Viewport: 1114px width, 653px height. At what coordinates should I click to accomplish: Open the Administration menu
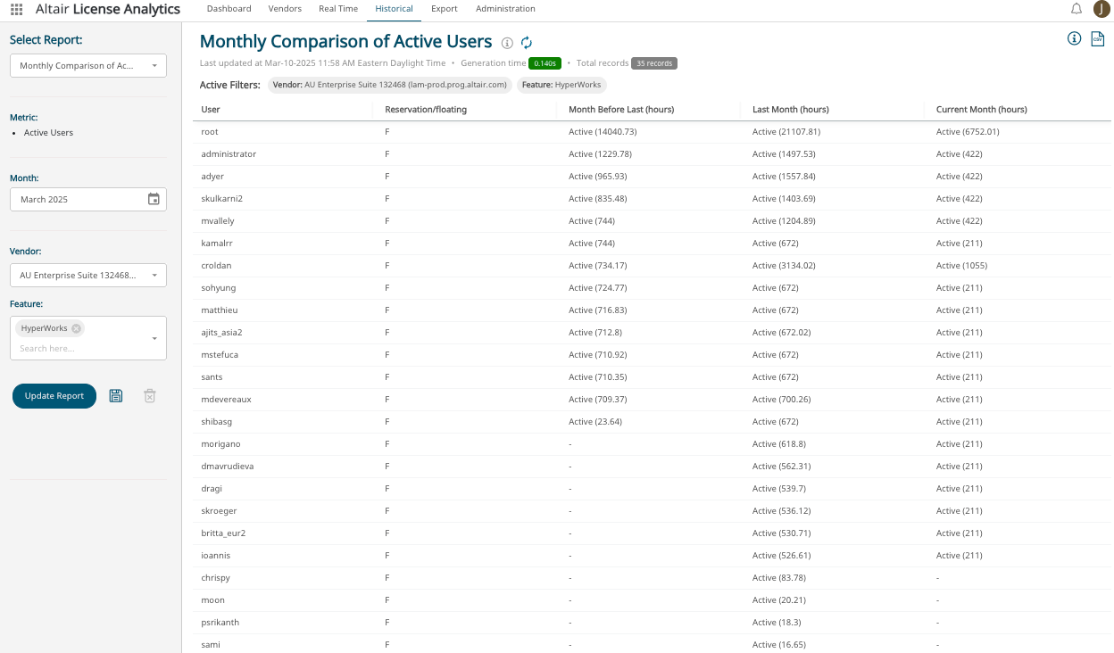(x=505, y=9)
